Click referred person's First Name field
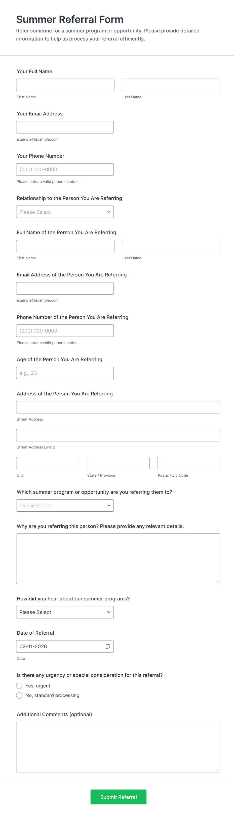This screenshot has height=817, width=234. (65, 246)
